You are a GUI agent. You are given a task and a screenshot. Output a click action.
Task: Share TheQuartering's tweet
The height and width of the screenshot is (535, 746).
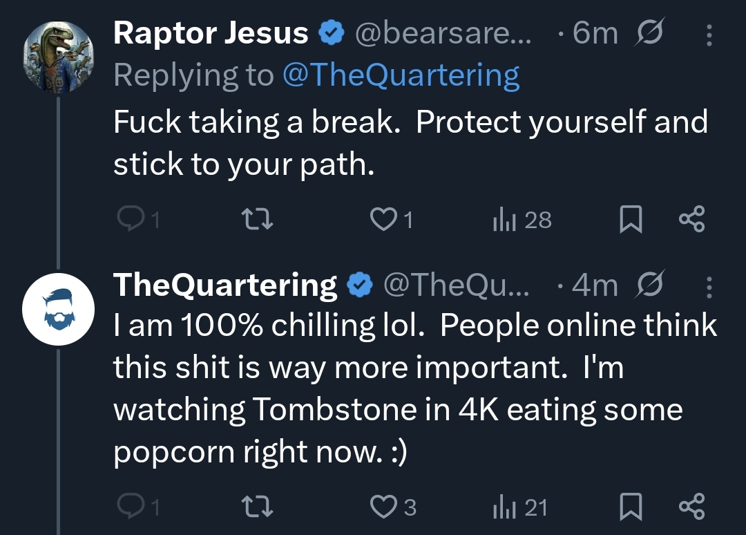[x=691, y=507]
